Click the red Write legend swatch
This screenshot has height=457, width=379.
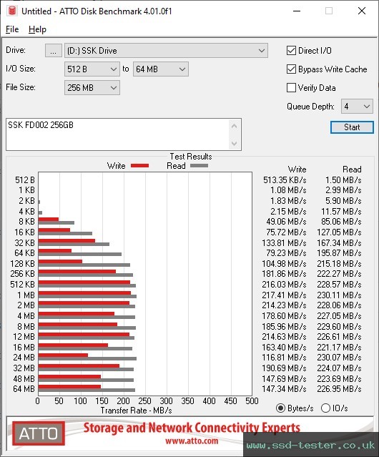pos(140,165)
